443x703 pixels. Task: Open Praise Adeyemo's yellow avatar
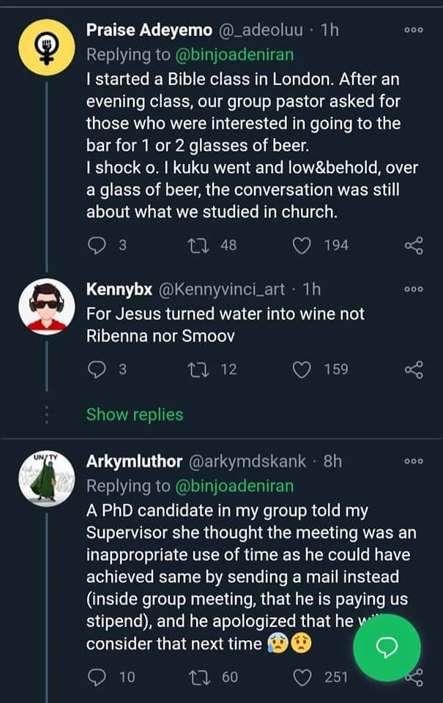click(48, 45)
